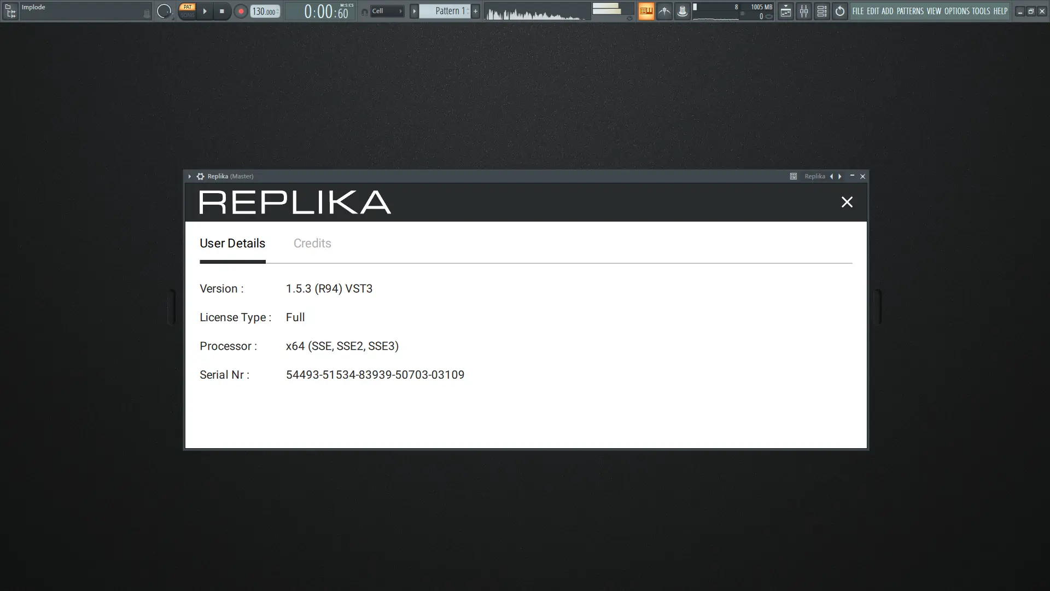Screen dimensions: 1050x591
Task: Open the OPTIONS menu
Action: pyautogui.click(x=956, y=11)
